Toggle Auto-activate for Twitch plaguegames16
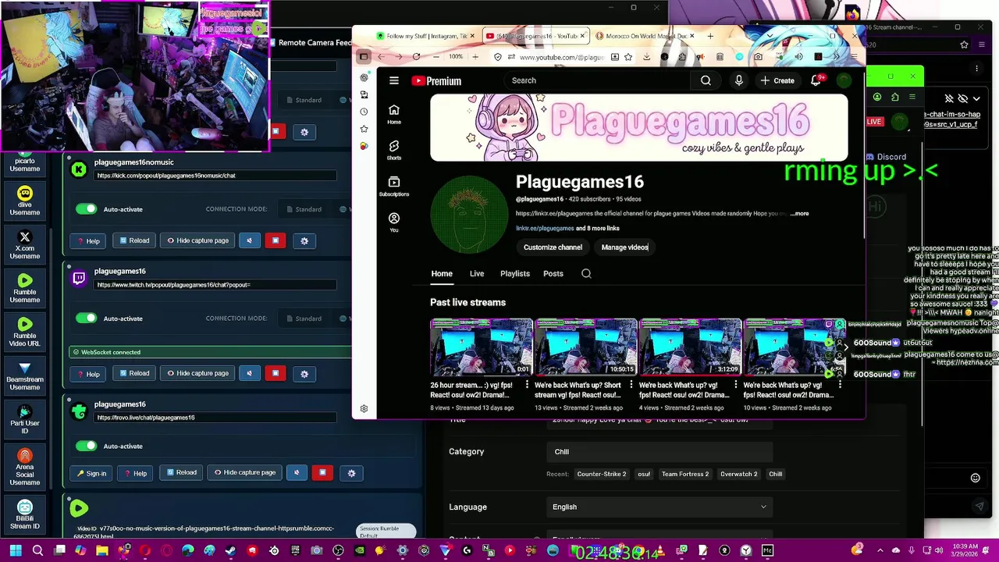 tap(86, 318)
